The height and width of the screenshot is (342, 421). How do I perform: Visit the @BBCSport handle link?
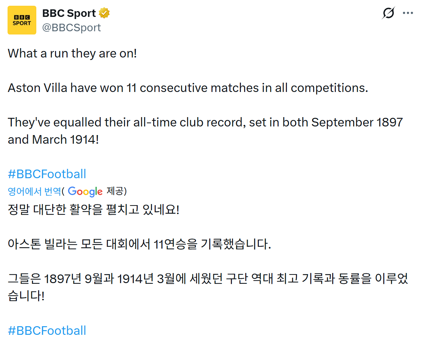[x=72, y=28]
